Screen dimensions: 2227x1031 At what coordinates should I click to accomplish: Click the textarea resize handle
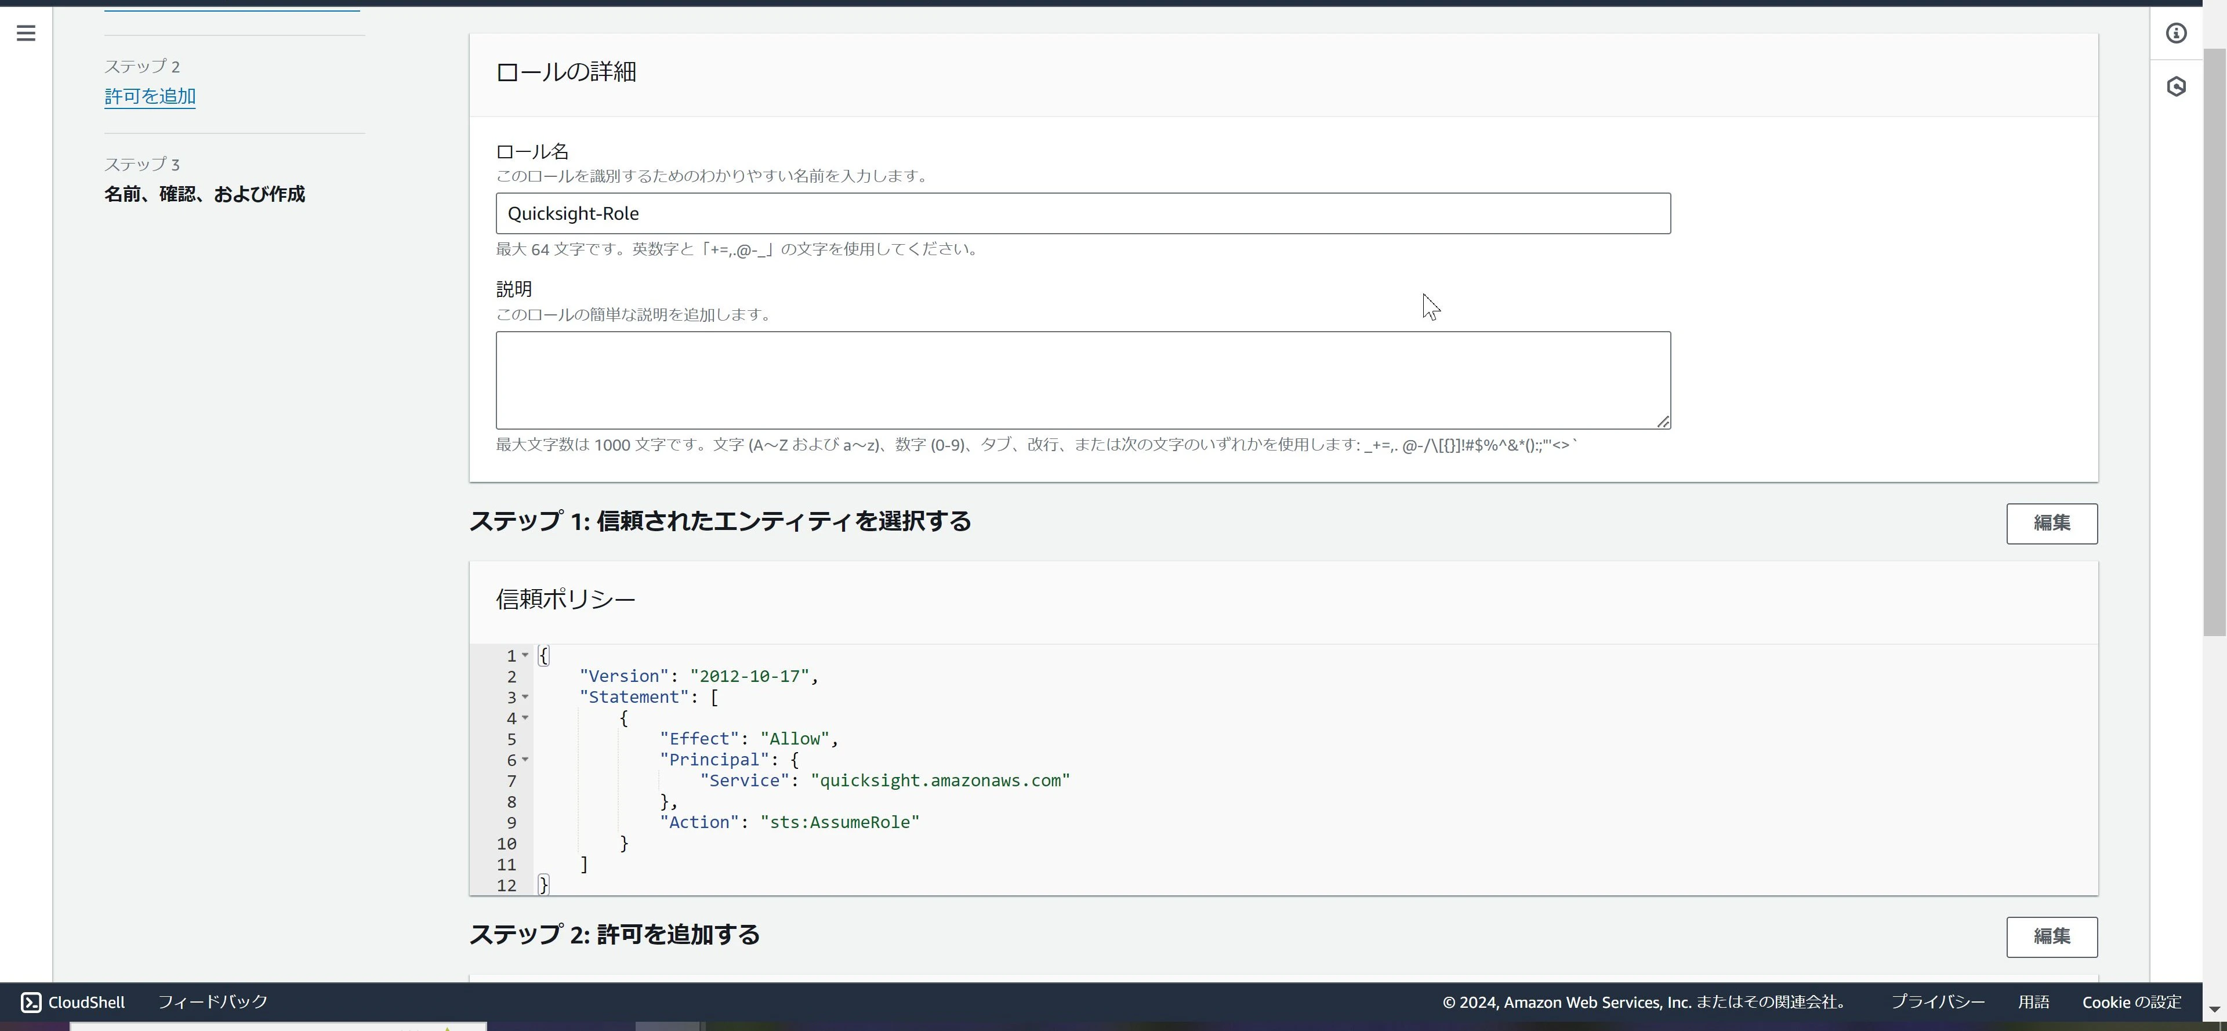(x=1663, y=421)
